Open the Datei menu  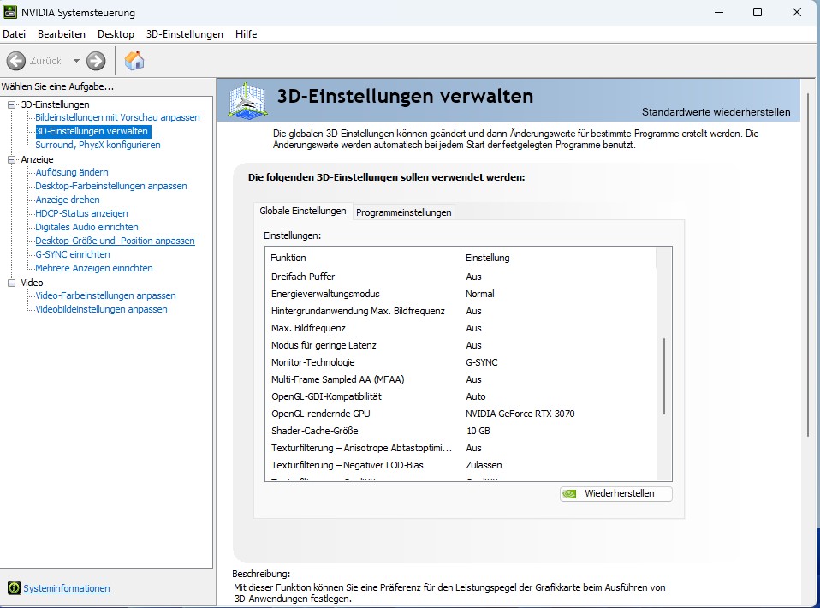click(14, 34)
